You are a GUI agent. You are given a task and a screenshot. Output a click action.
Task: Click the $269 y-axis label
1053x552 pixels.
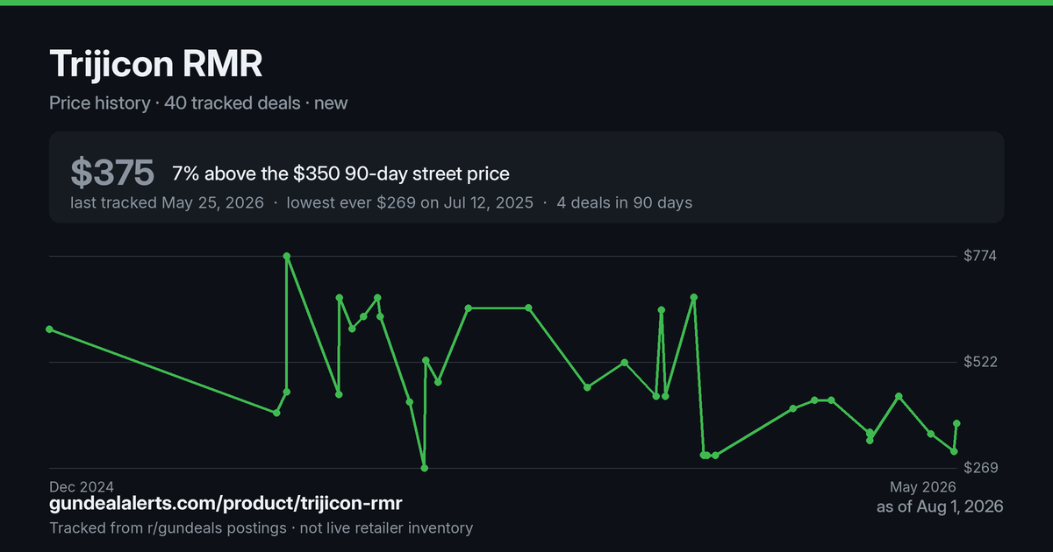pyautogui.click(x=981, y=468)
